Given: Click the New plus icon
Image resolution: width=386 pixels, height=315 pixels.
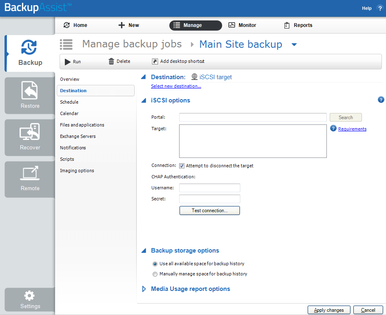Looking at the screenshot, I should coord(122,25).
